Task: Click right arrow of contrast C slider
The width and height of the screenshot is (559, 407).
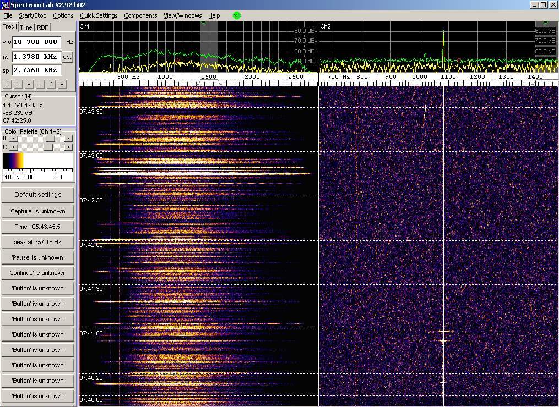Action: point(68,147)
